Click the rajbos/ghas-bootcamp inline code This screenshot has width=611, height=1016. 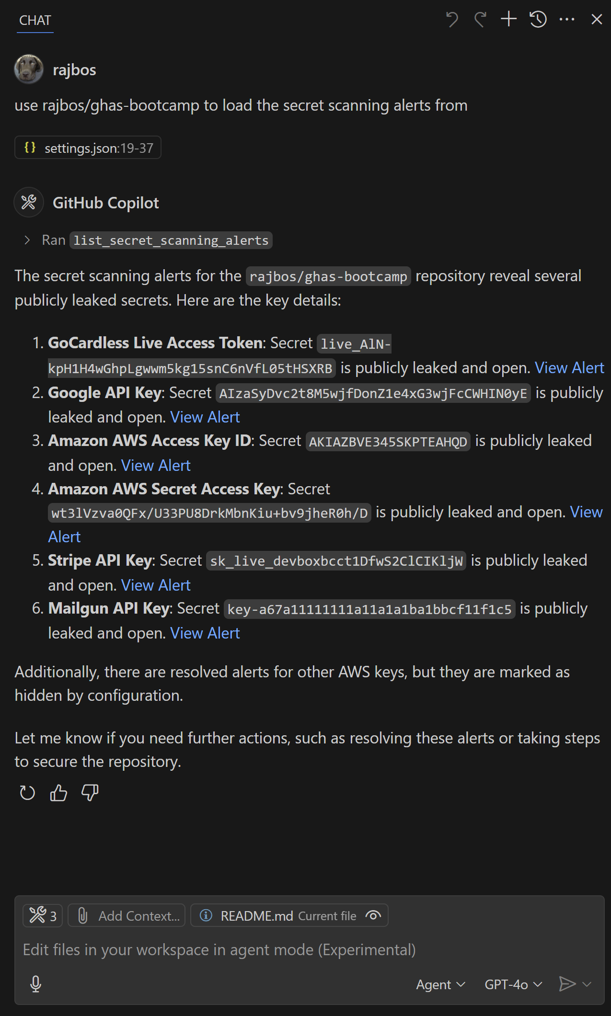tap(328, 276)
